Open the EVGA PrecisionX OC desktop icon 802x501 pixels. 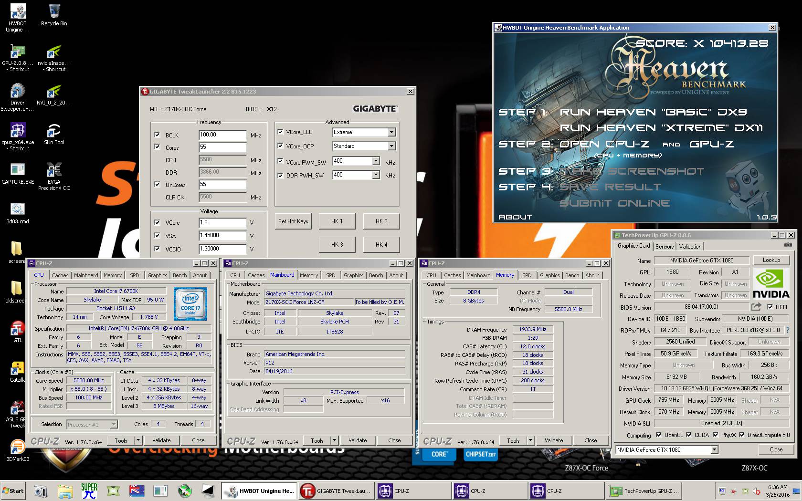[54, 177]
